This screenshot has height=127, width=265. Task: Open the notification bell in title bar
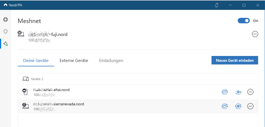[216, 5]
